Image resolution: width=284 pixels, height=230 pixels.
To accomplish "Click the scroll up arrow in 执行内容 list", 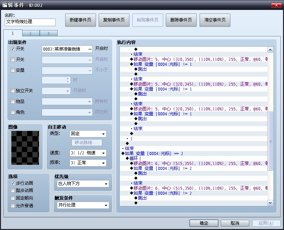I will (x=270, y=50).
